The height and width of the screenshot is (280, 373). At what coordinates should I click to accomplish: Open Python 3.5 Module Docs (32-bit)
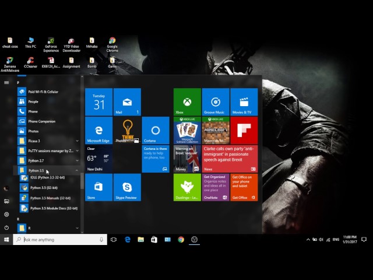click(x=50, y=208)
